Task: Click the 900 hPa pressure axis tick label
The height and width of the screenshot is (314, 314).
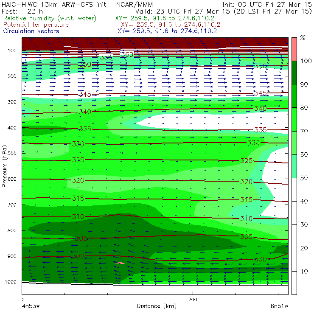Action: tap(12, 256)
